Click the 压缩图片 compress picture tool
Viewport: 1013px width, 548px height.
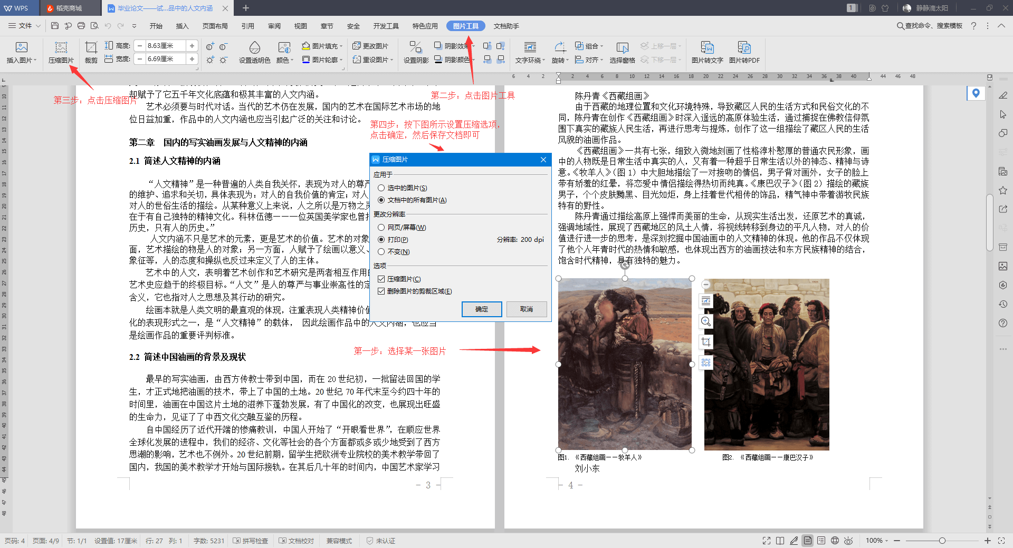[x=61, y=53]
